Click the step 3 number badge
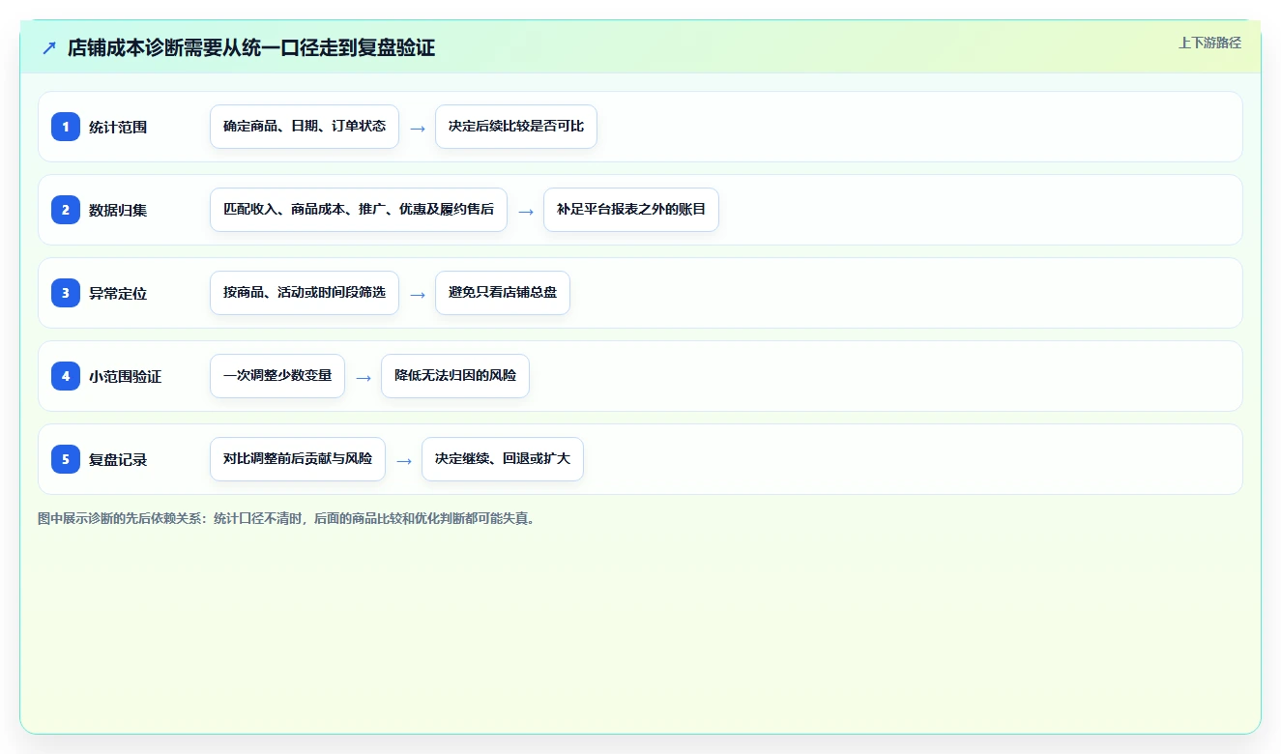The width and height of the screenshot is (1281, 754). (66, 293)
